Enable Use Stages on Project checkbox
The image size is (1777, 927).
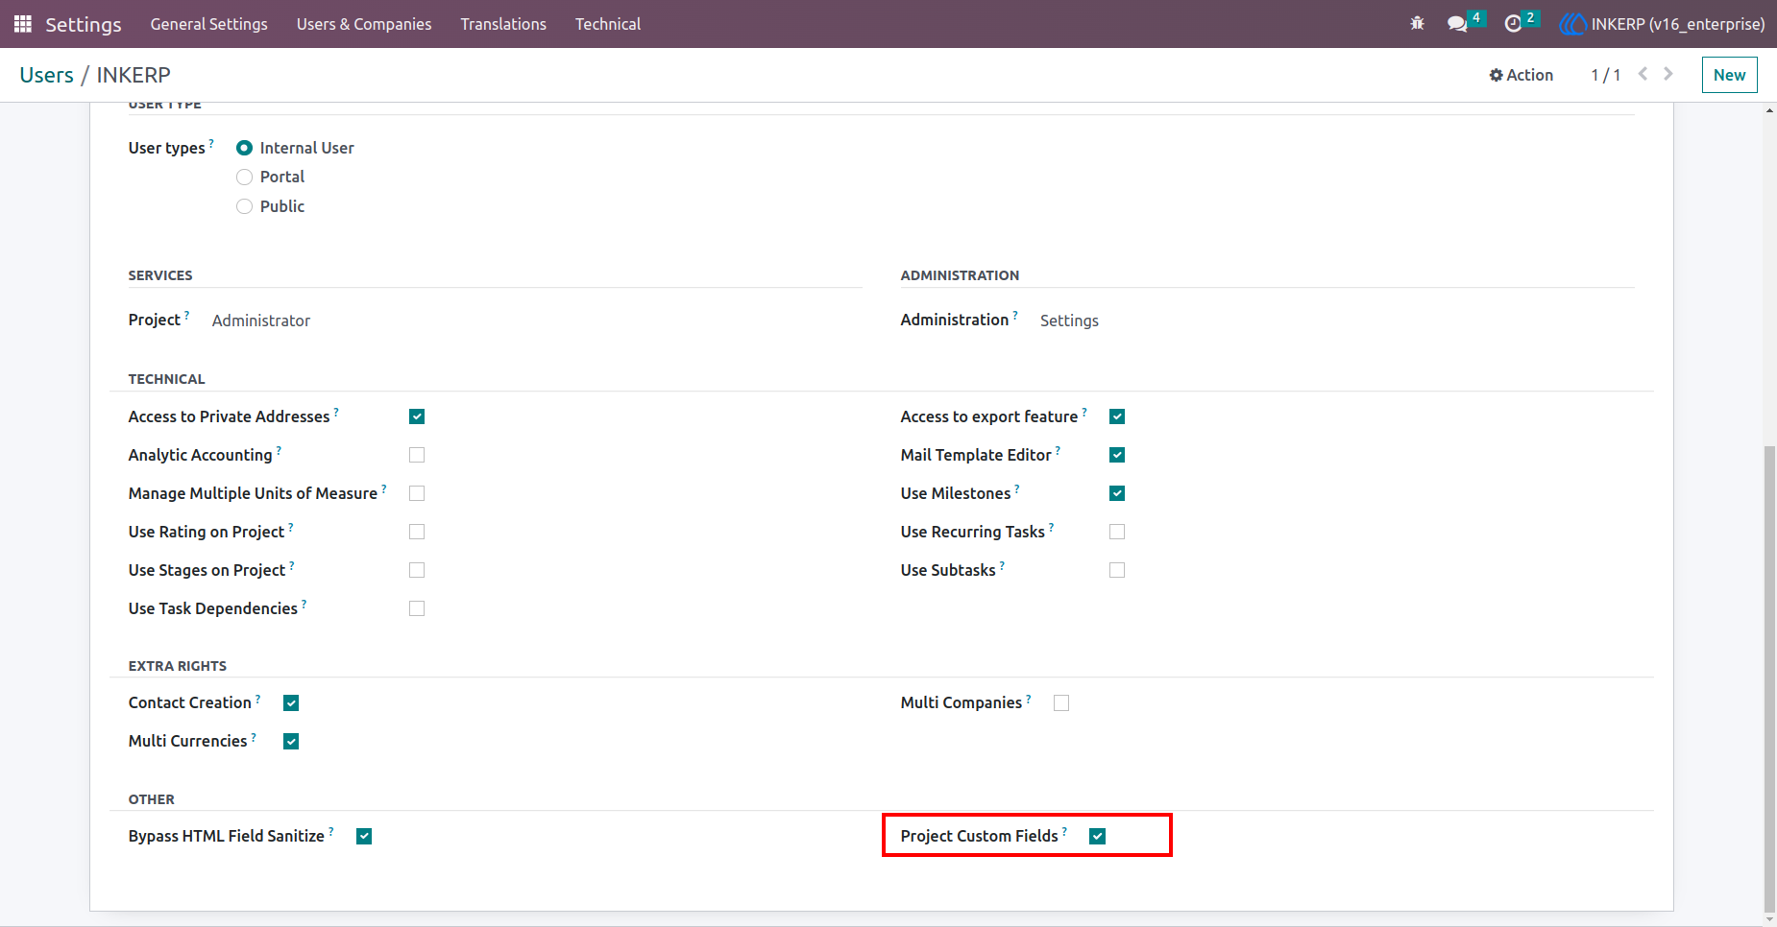[417, 570]
